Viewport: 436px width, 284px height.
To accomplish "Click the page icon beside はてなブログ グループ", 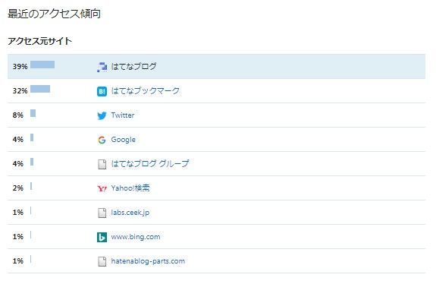I will 102,164.
